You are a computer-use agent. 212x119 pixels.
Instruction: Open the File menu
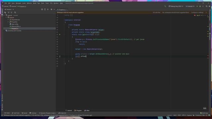coord(6,3)
